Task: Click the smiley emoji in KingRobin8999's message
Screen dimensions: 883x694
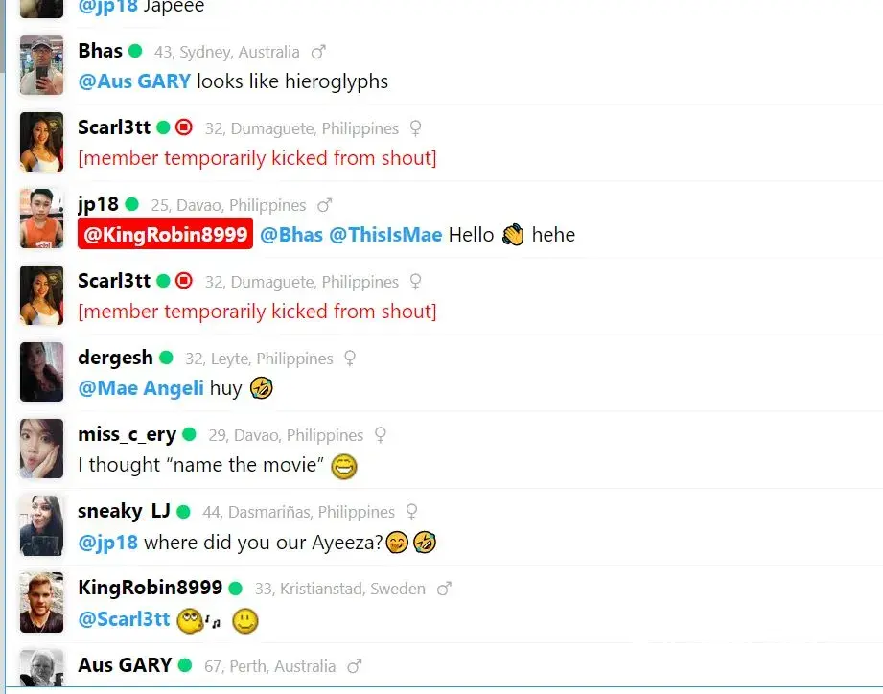Action: pyautogui.click(x=245, y=621)
